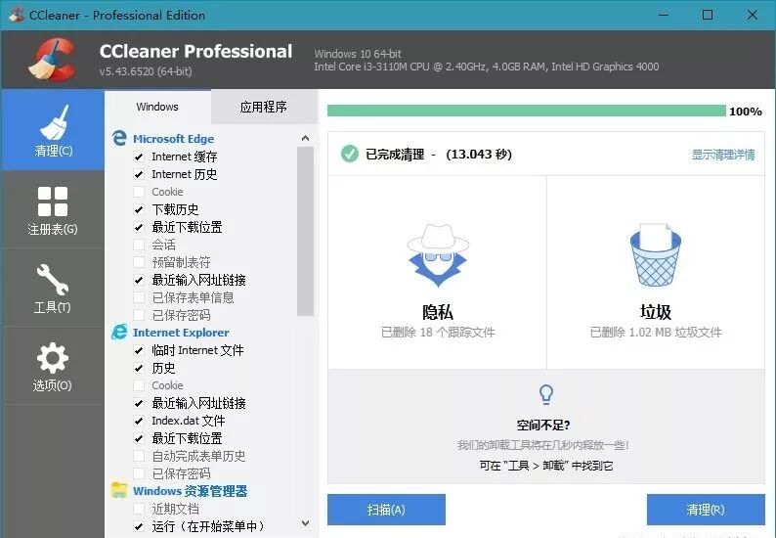Select the Windows 资源管理器 section header
The width and height of the screenshot is (776, 538).
coord(190,491)
